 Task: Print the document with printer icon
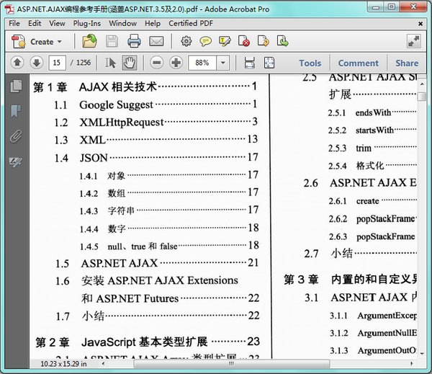tap(134, 41)
